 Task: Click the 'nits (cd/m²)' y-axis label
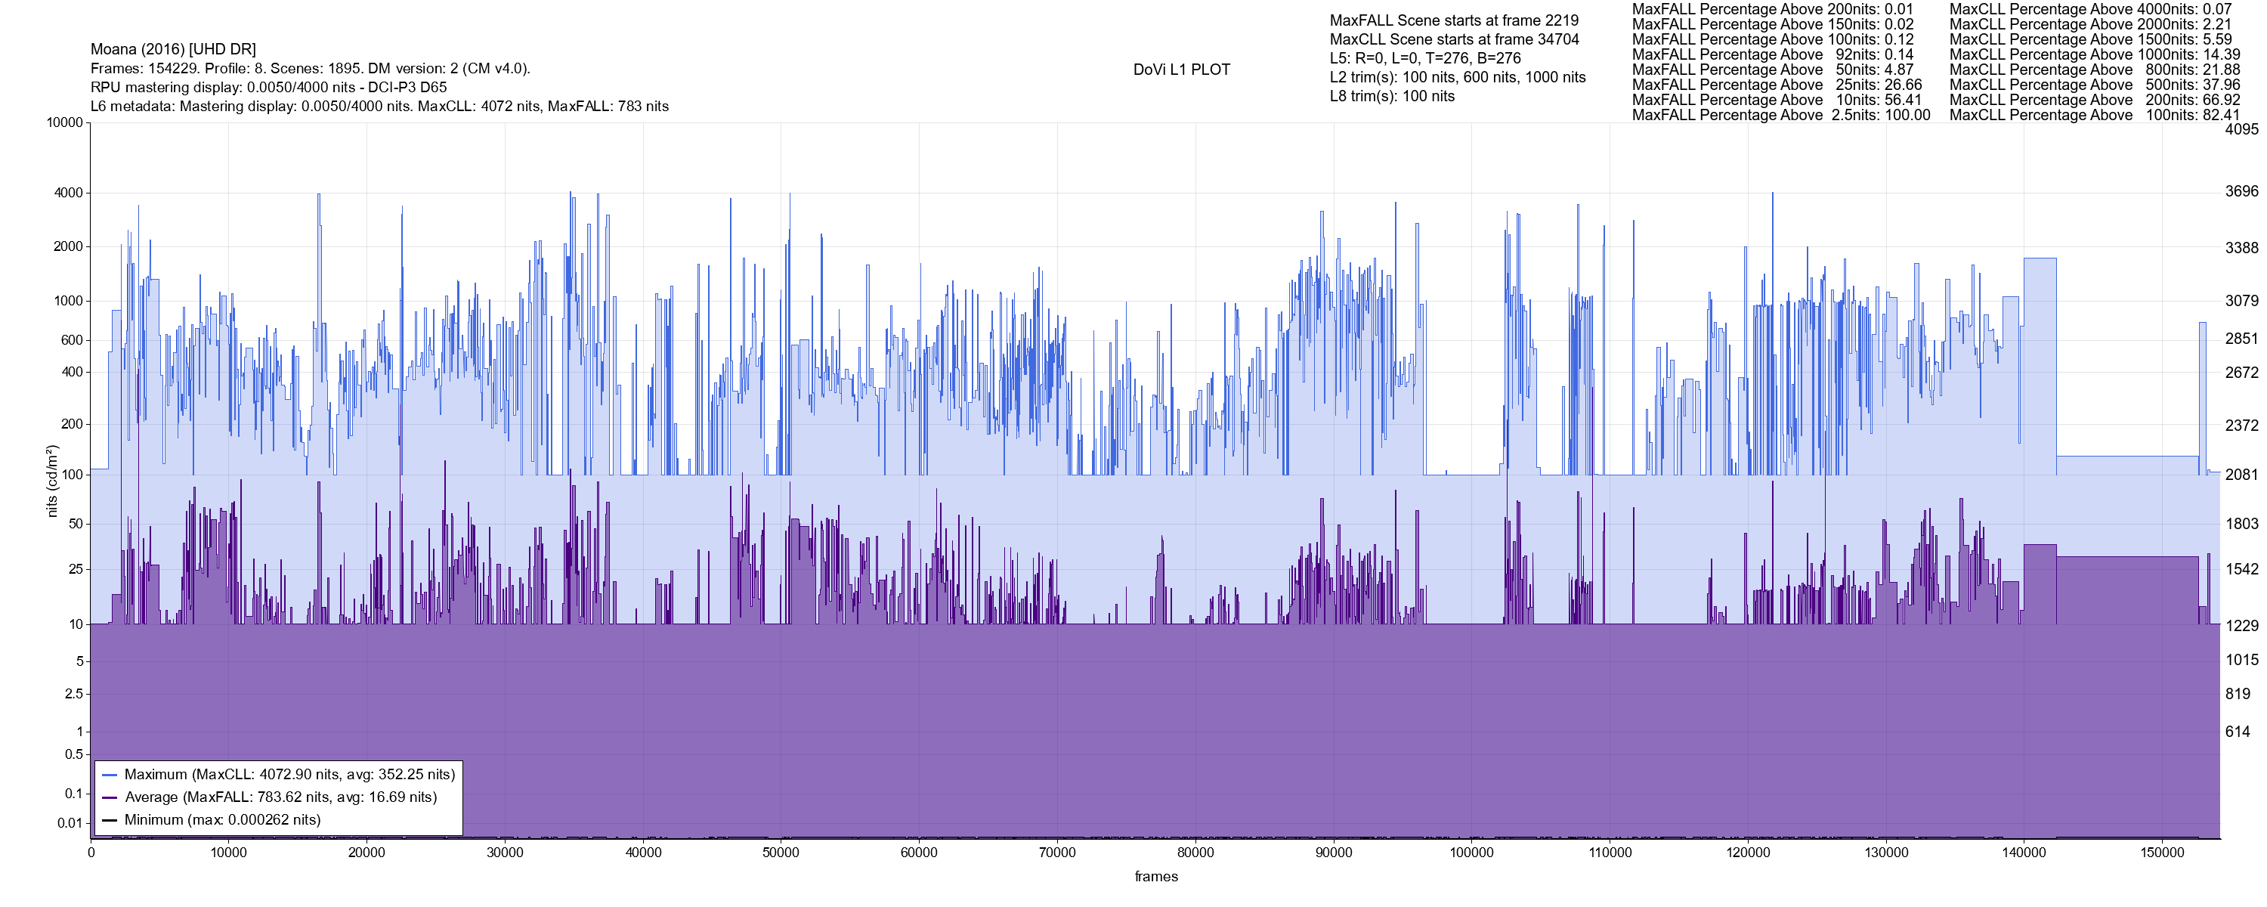(x=52, y=481)
